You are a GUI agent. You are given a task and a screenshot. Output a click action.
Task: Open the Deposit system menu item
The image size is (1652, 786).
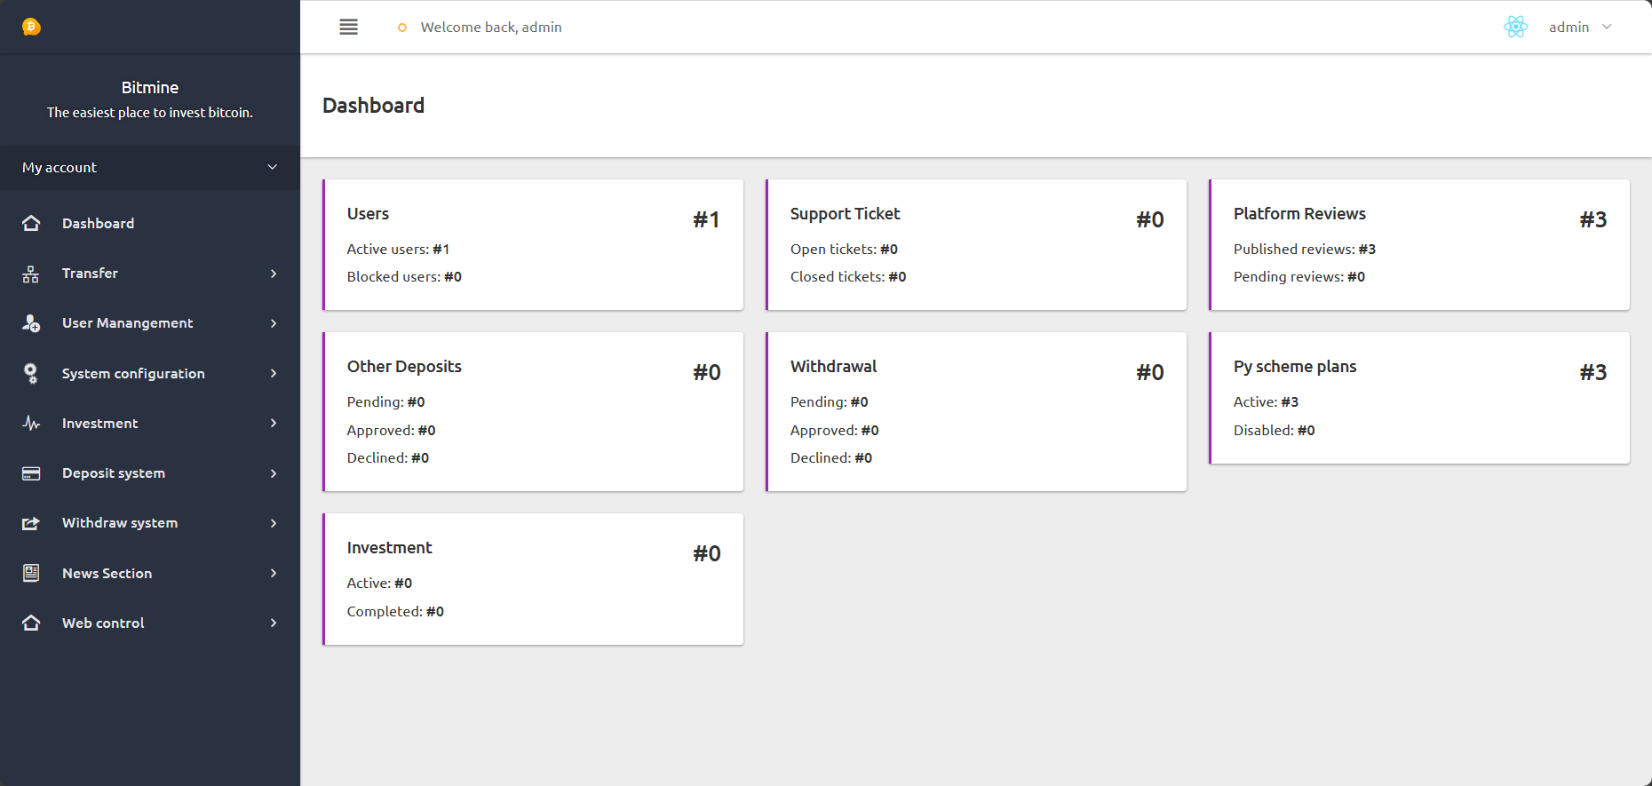[150, 473]
